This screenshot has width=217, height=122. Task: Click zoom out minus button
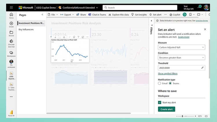[177, 116]
